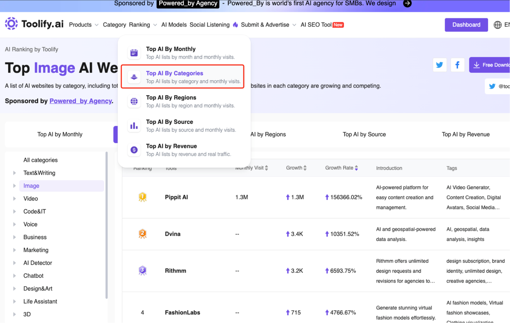Follow the Powered_by Agency sponsor link
The width and height of the screenshot is (510, 323).
coord(80,101)
